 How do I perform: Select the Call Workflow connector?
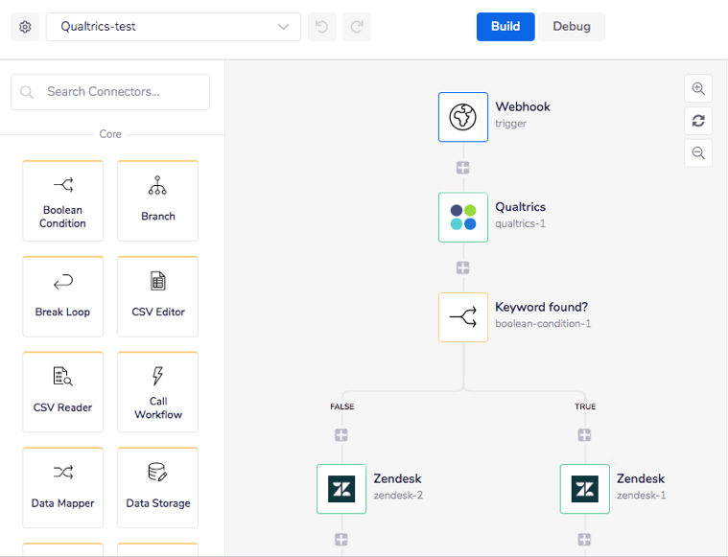point(158,392)
